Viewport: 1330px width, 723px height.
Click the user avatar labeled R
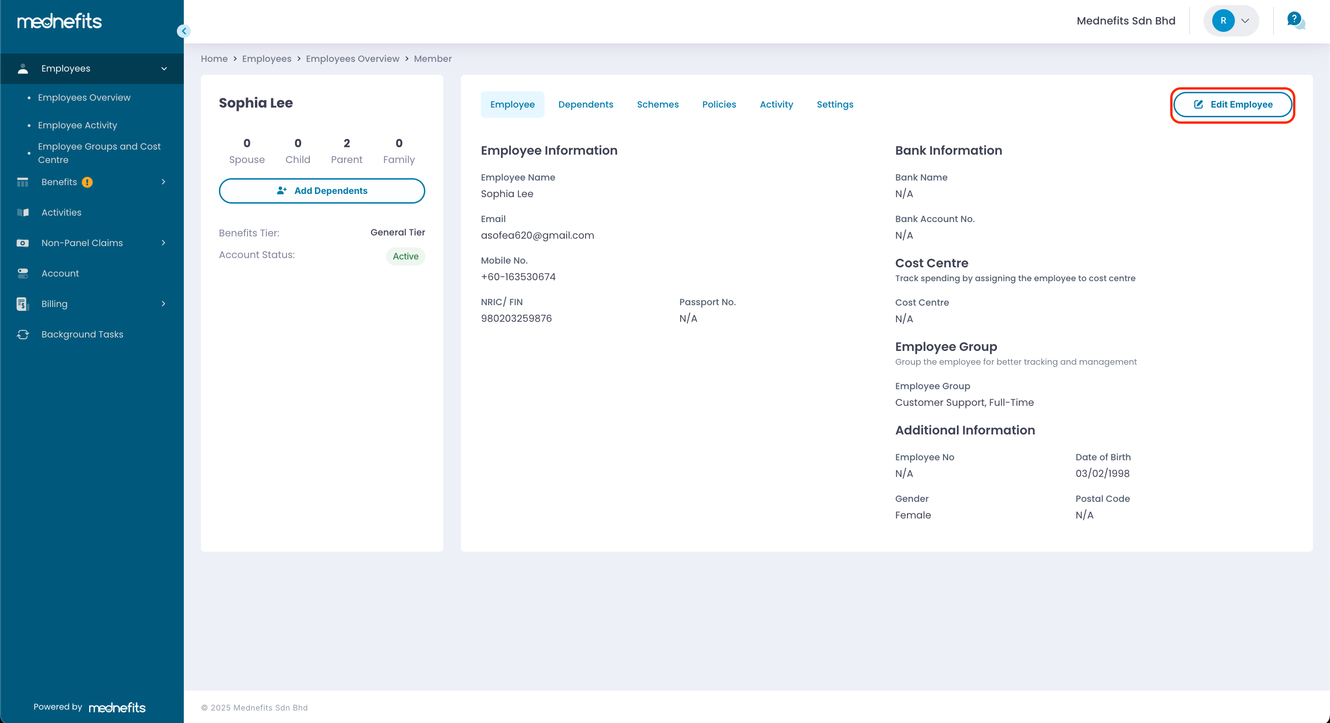click(x=1222, y=21)
